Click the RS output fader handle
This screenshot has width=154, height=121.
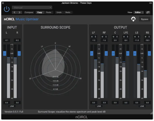point(149,54)
